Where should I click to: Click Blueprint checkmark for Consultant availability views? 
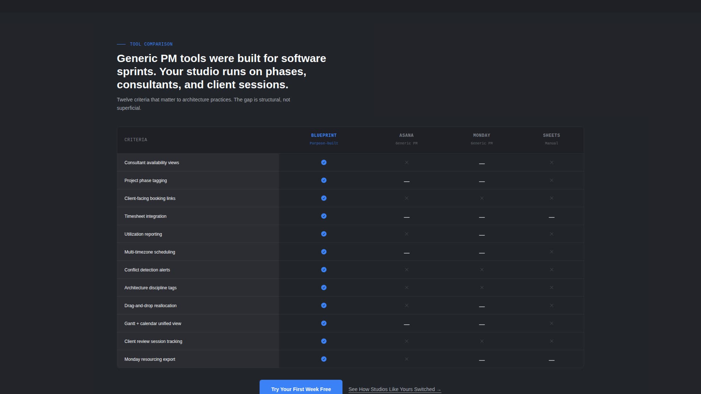324,162
